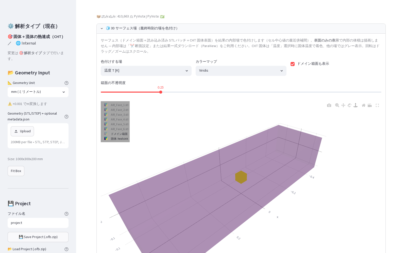
Task: Click Save Project (.ofb.zip) button
Action: (x=38, y=237)
